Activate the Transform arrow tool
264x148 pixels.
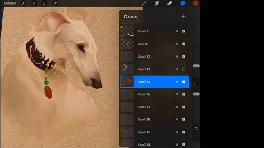click(55, 3)
